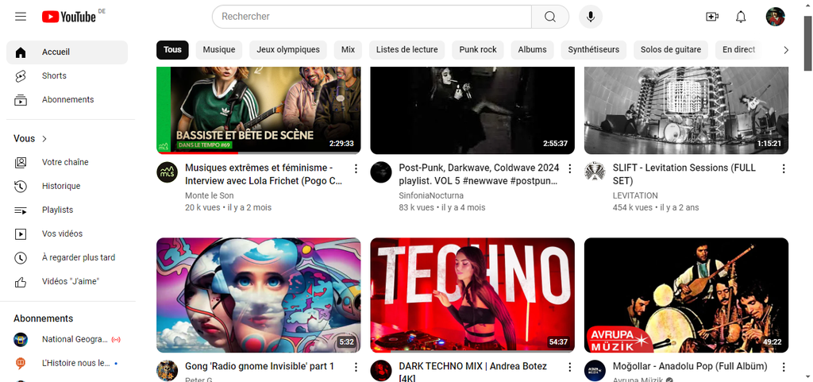Play the Post-Punk Darkwave black-and-white thumbnail
The width and height of the screenshot is (813, 382).
472,110
